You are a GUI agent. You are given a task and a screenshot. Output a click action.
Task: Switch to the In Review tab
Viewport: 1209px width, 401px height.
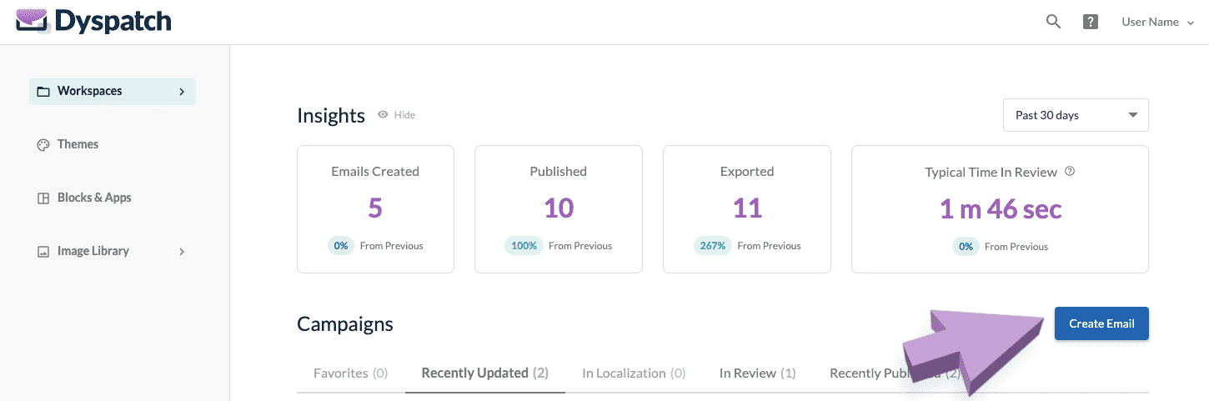pyautogui.click(x=758, y=373)
